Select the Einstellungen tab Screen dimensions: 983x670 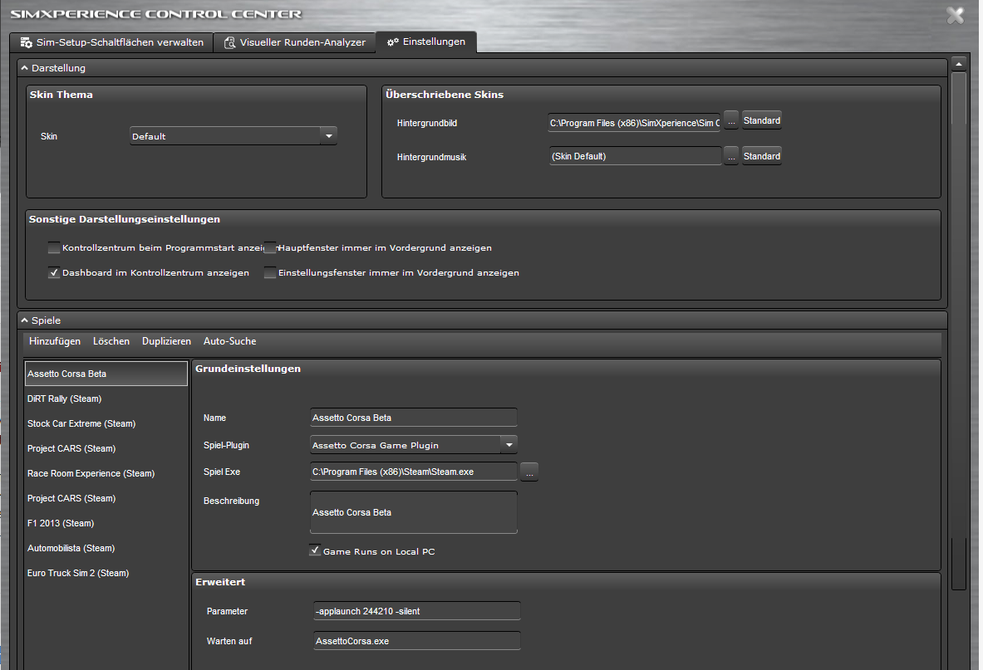[426, 42]
